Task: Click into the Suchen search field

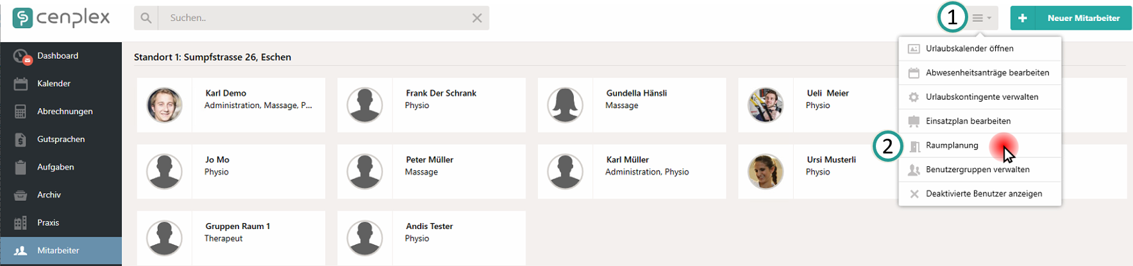Action: [x=314, y=18]
